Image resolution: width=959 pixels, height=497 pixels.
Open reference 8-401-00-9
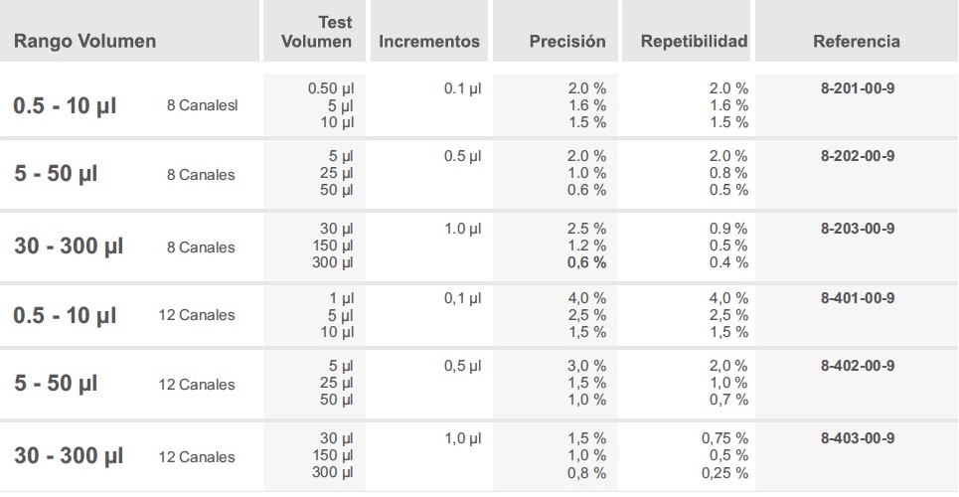[x=858, y=297]
